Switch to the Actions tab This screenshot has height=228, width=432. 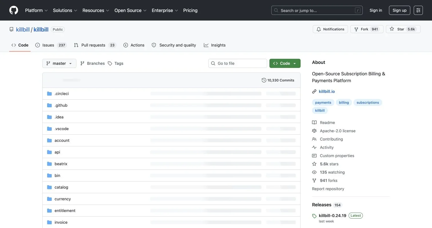[134, 45]
